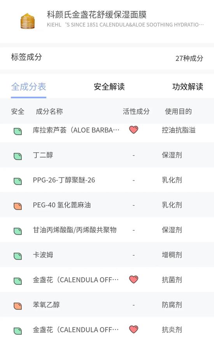214x339 pixels.
Task: Open the Kiehl's mask product thumbnail
Action: 28,21
